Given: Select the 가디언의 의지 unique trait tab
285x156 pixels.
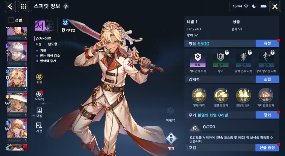Looking at the screenshot, I should tap(198, 62).
